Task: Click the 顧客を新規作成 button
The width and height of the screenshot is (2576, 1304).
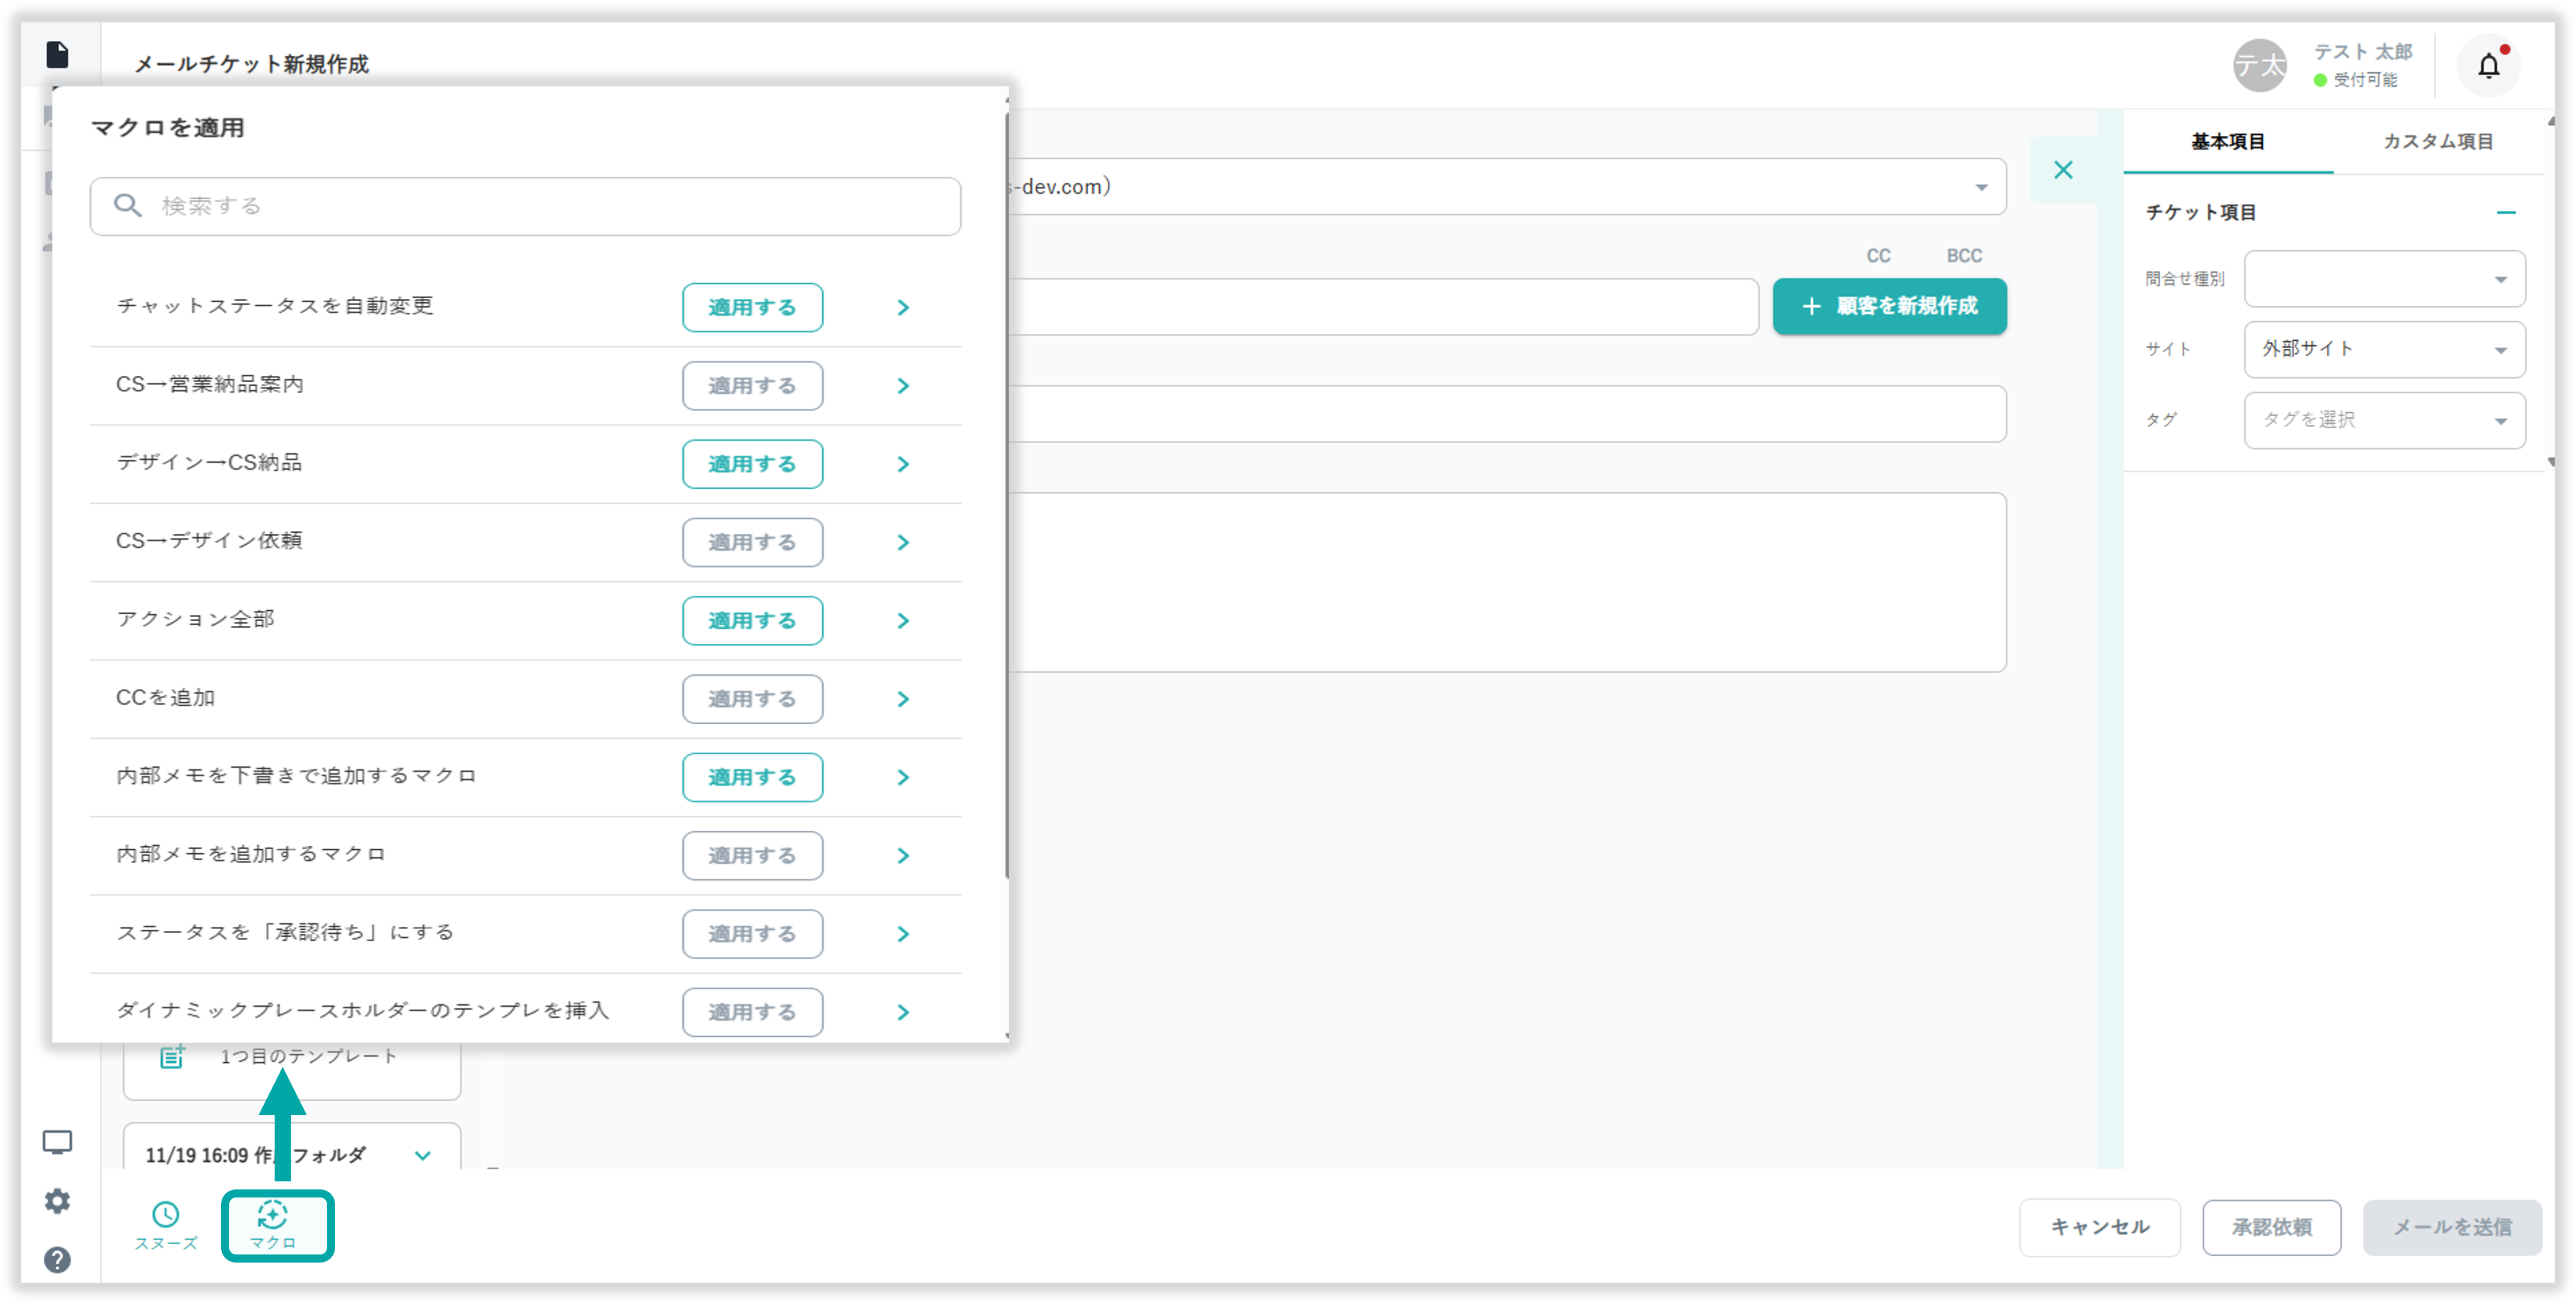Action: (x=1889, y=306)
